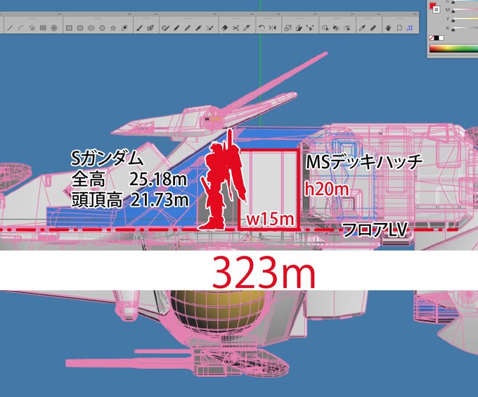This screenshot has height=397, width=478.
Task: Select the Star tool
Action: (x=113, y=28)
